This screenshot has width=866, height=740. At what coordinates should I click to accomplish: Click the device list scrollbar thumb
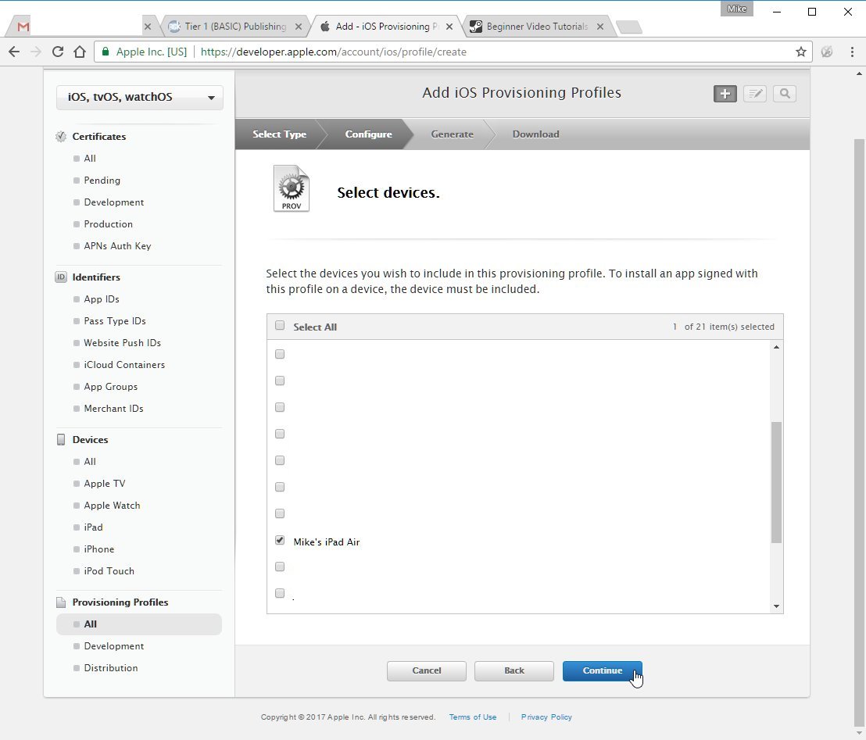coord(777,483)
